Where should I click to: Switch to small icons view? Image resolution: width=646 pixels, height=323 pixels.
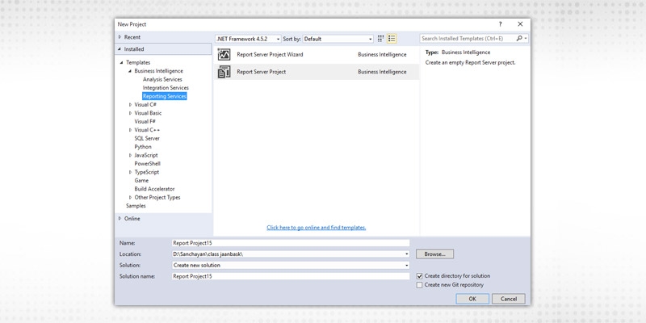(381, 38)
